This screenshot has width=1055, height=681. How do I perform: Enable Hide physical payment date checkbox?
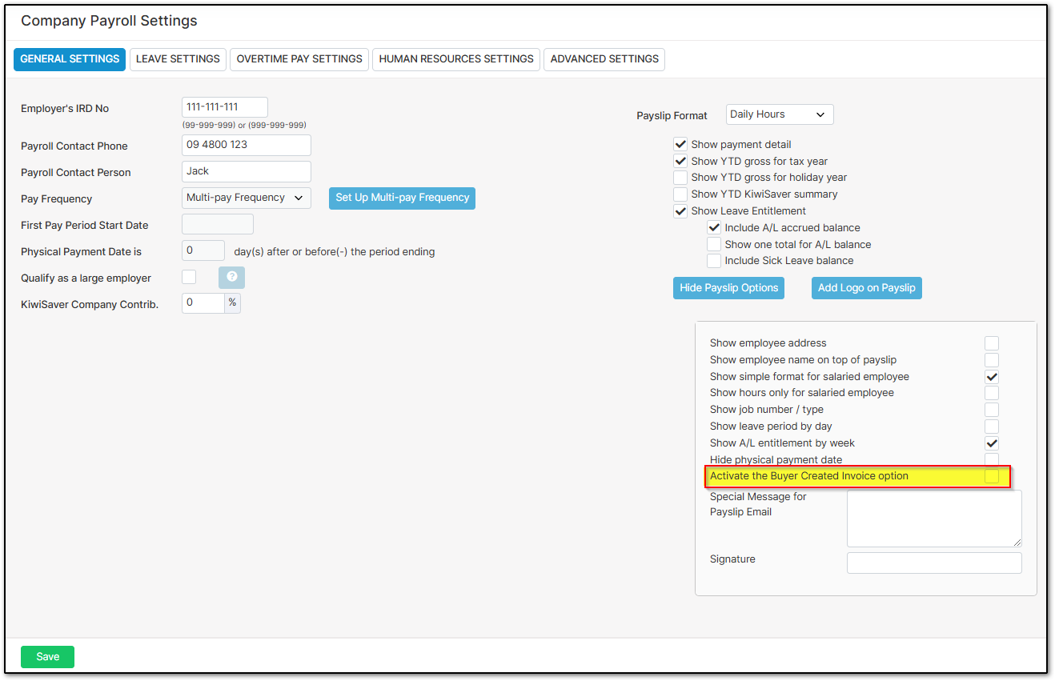(992, 459)
